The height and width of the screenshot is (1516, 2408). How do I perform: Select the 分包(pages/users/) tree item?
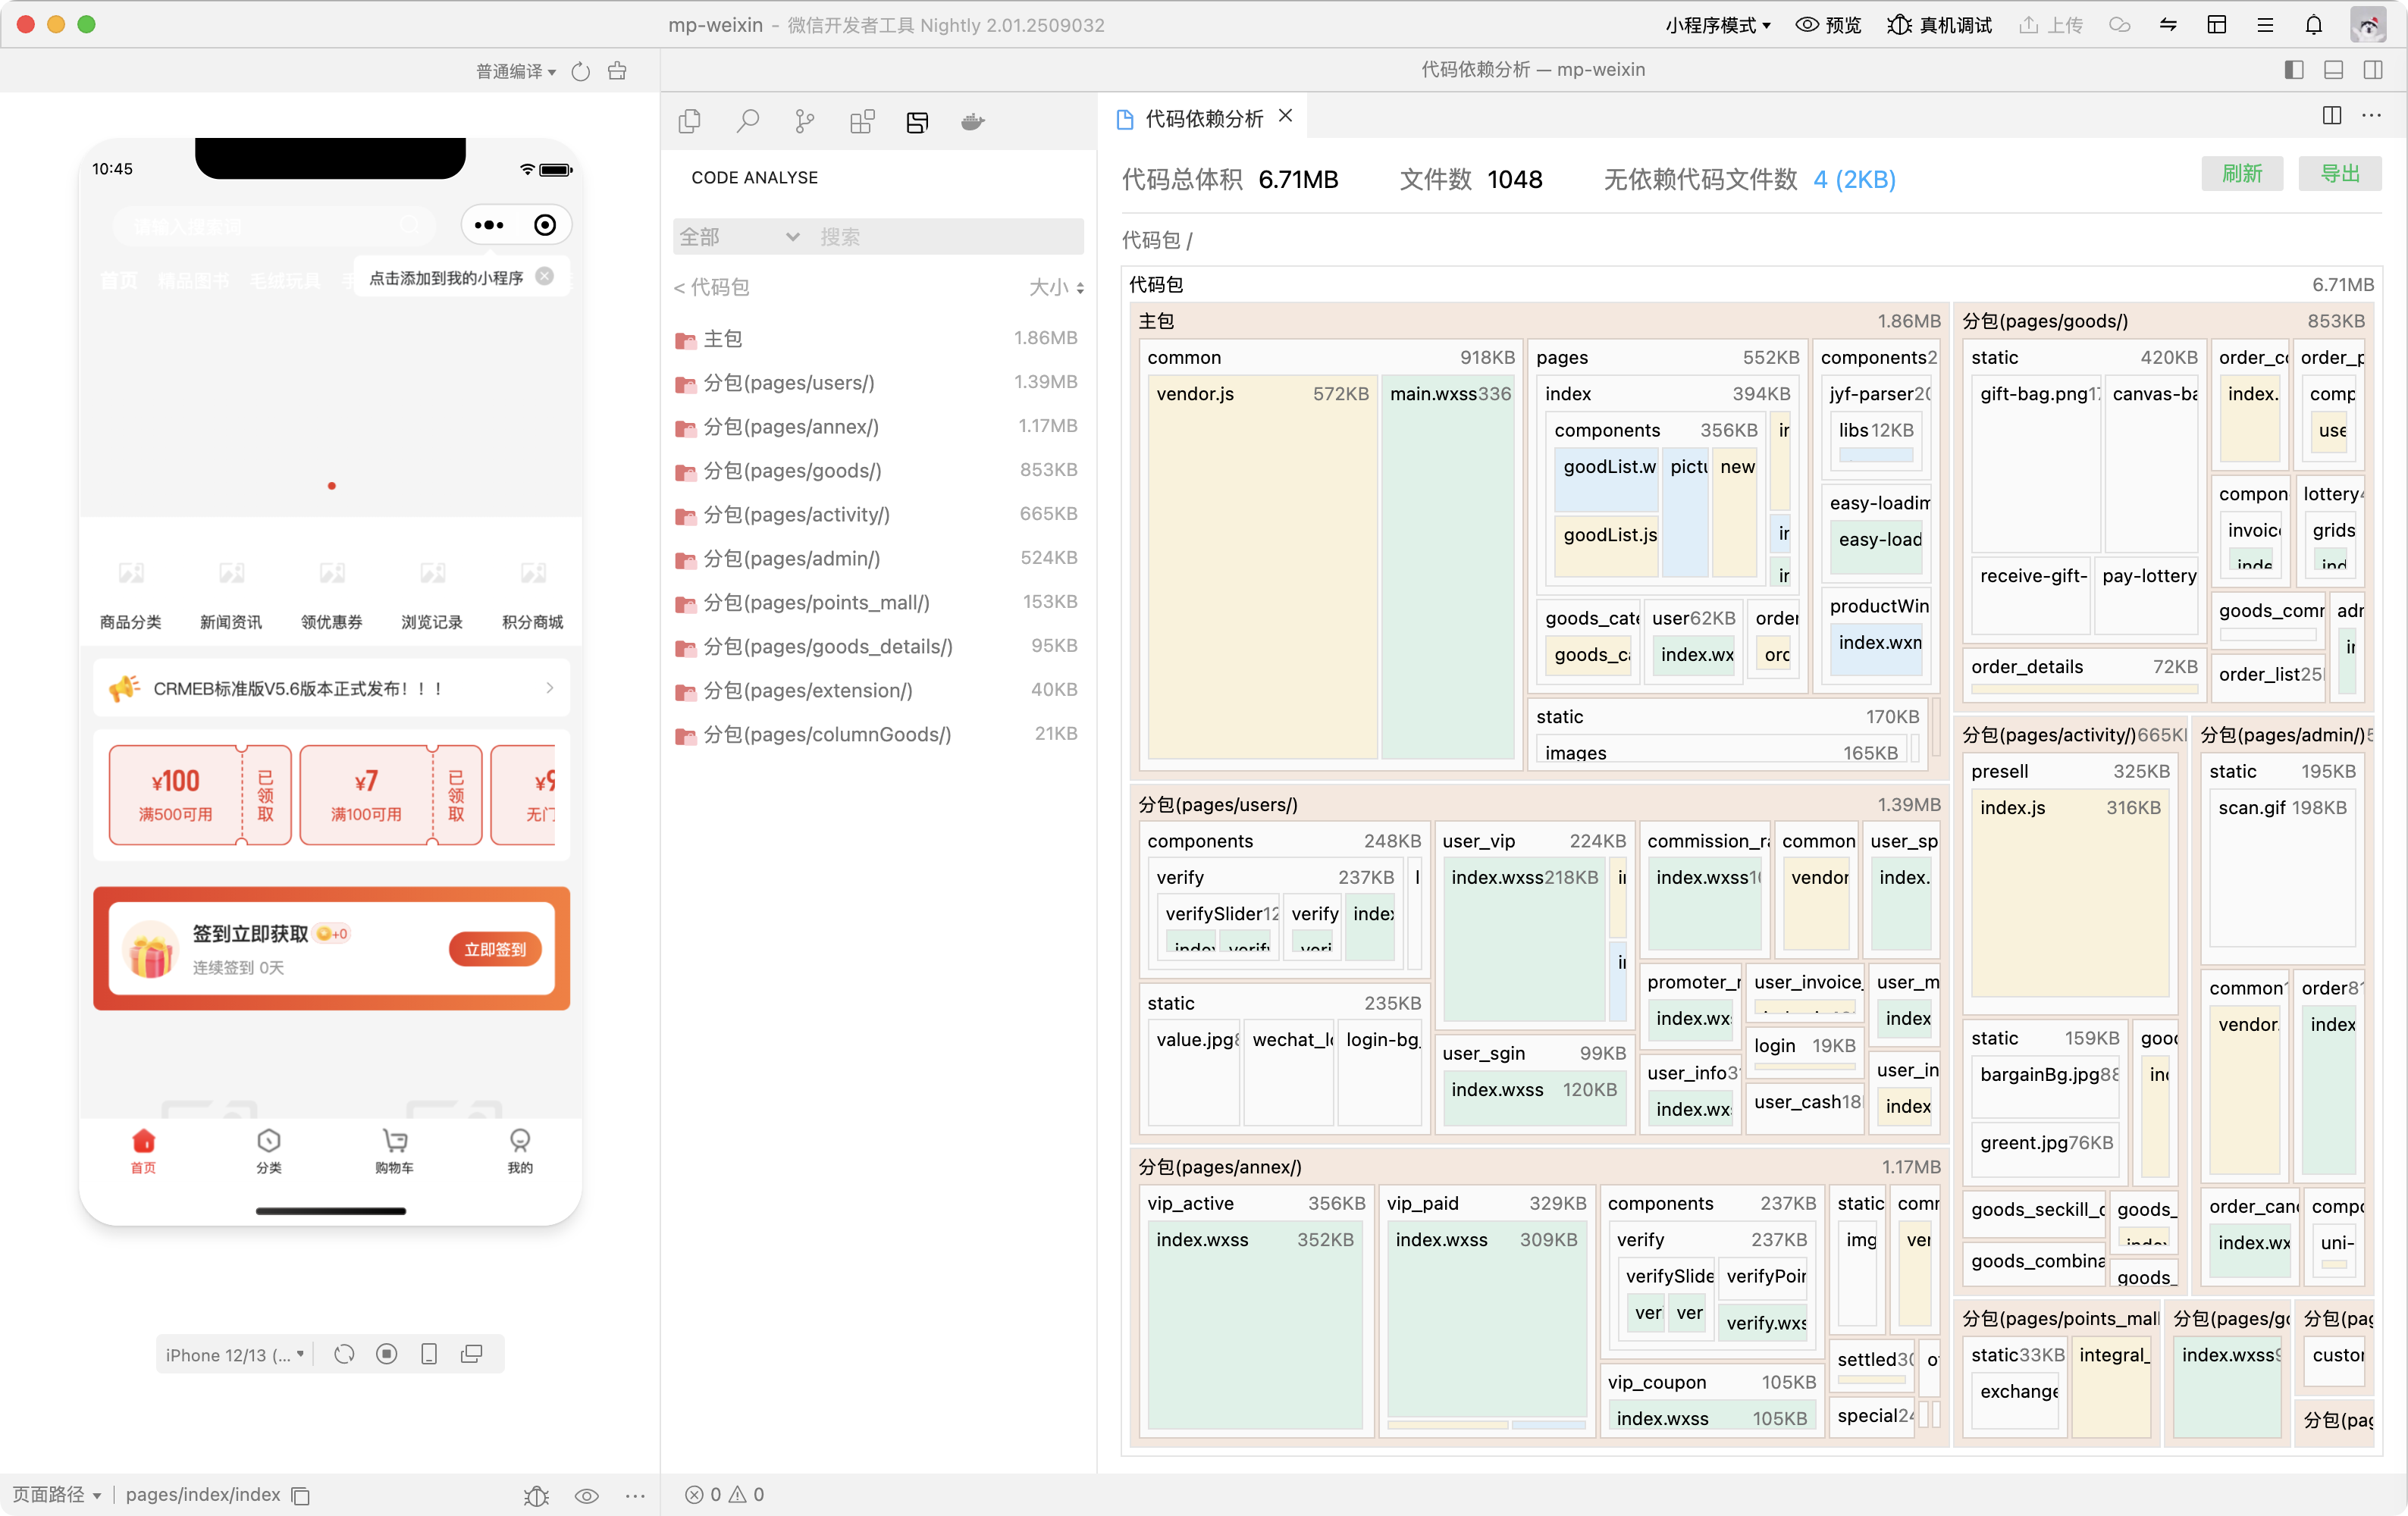788,383
